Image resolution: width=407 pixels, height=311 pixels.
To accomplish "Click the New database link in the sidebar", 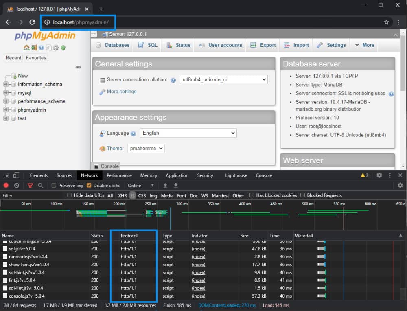I will [23, 76].
